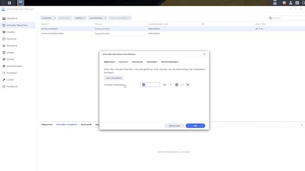Click the IP column header
This screenshot has width=305, height=171.
click(203, 24)
